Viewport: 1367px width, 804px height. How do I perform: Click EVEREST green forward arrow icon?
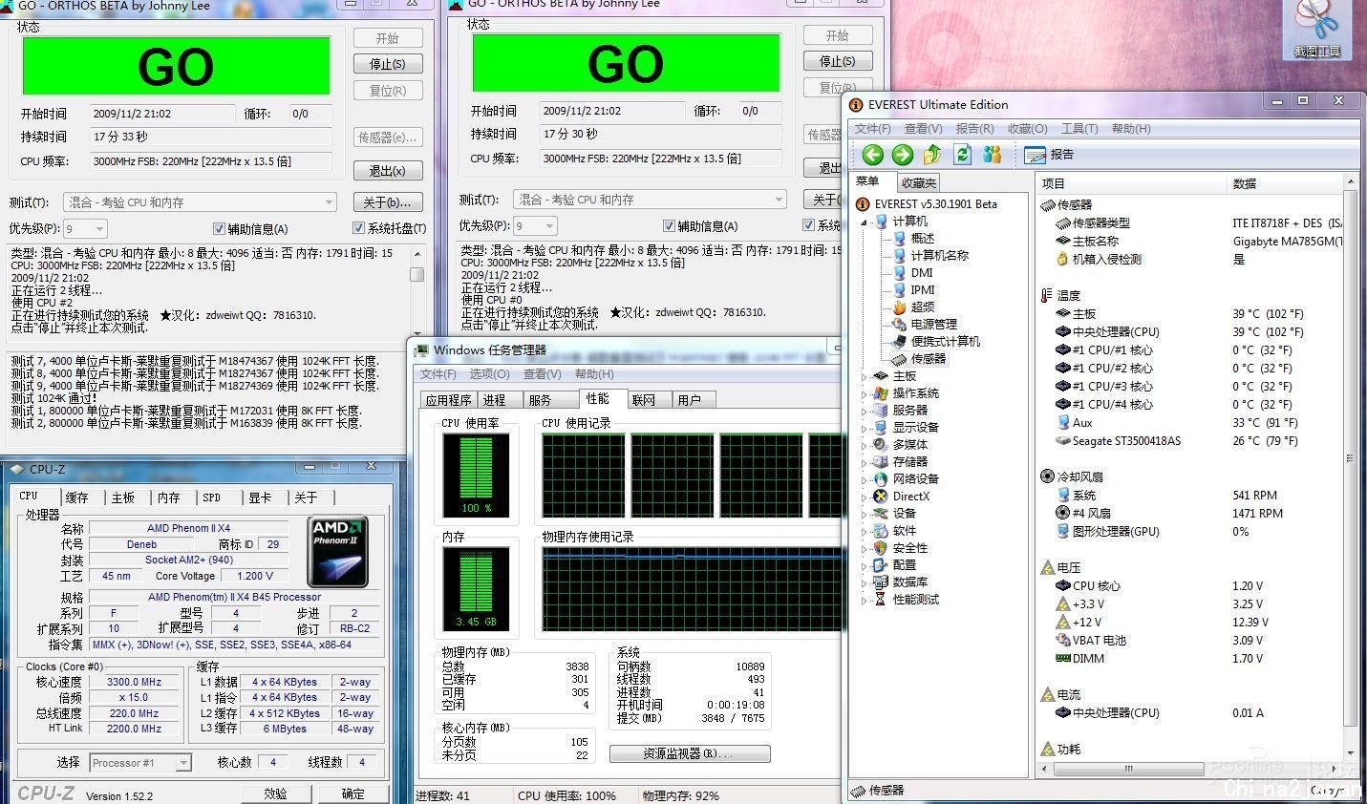[x=903, y=155]
